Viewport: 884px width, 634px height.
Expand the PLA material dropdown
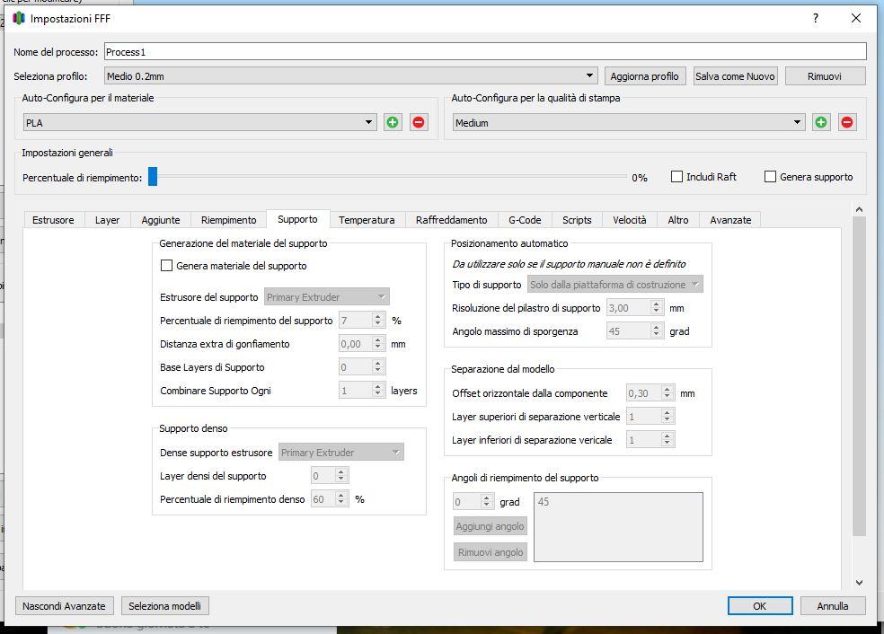(x=199, y=123)
